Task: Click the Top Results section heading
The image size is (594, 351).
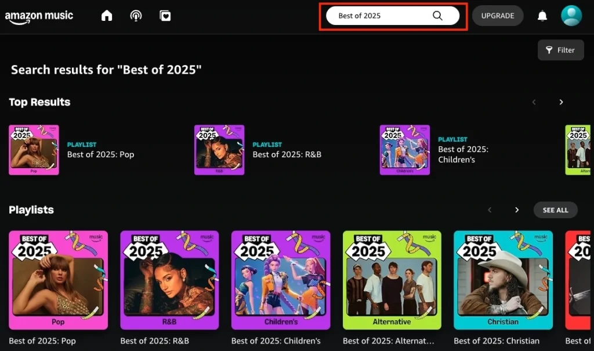Action: click(x=39, y=102)
